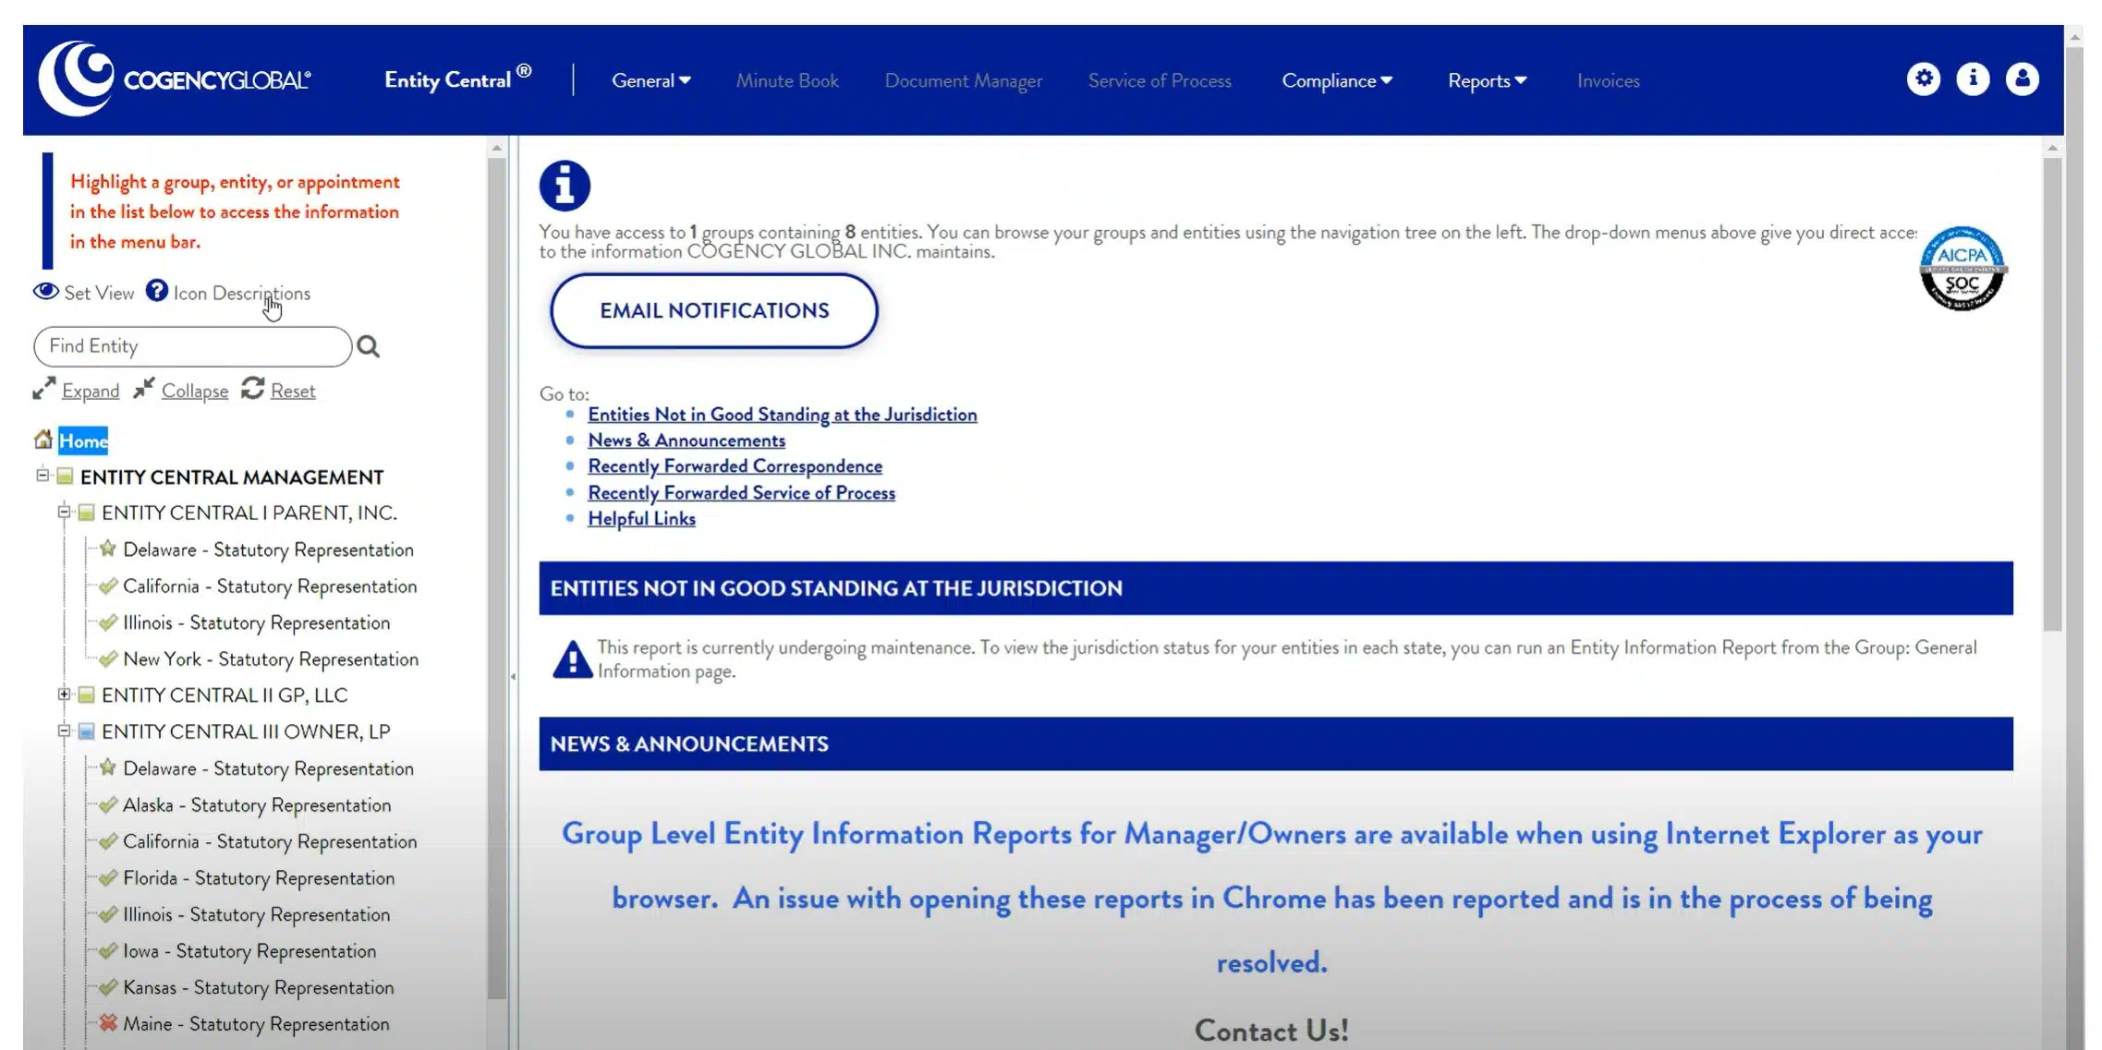Expand the Entity Central II GP node
Screen dimensions: 2102x1050
[x=64, y=694]
